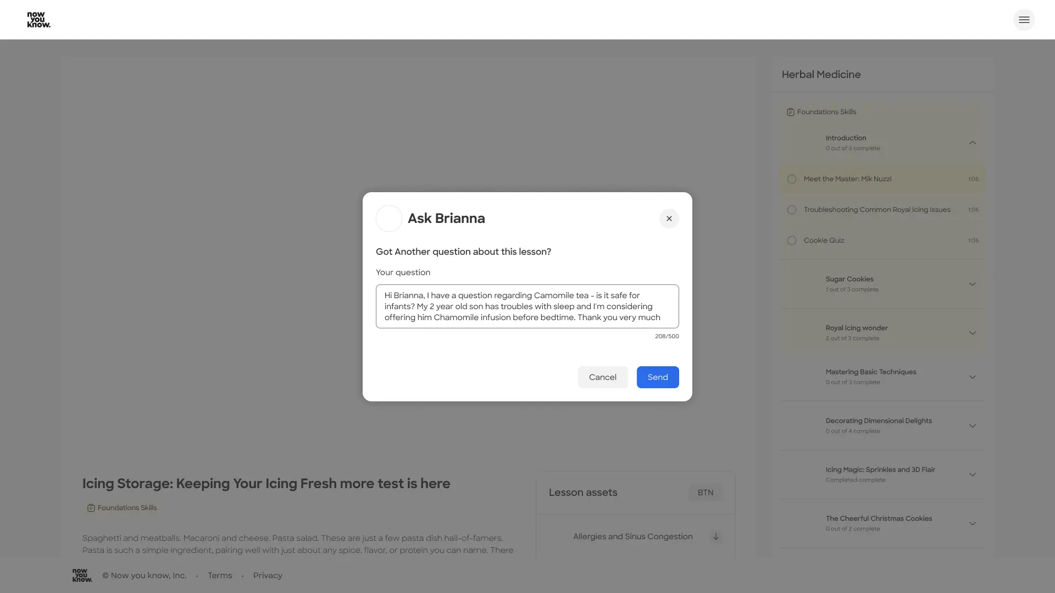Toggle Troubleshooting Common Royal Icing Issues circle
Image resolution: width=1055 pixels, height=593 pixels.
(791, 210)
